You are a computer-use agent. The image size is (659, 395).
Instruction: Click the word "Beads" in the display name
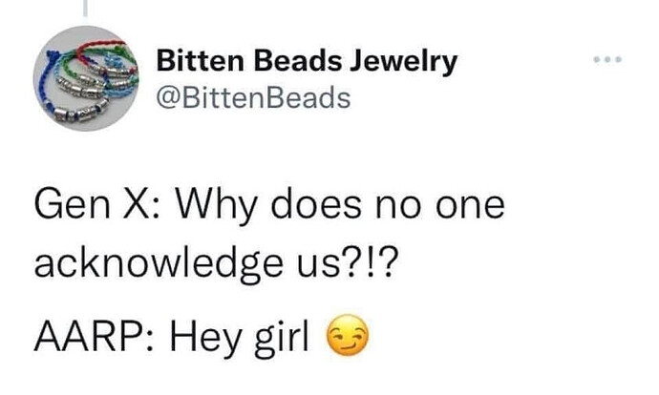[298, 61]
